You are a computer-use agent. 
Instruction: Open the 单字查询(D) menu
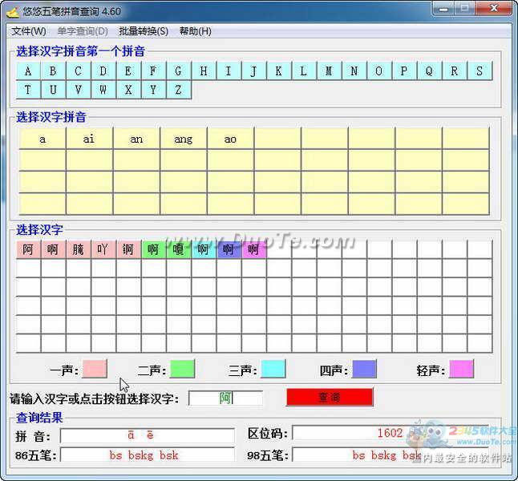pos(83,31)
